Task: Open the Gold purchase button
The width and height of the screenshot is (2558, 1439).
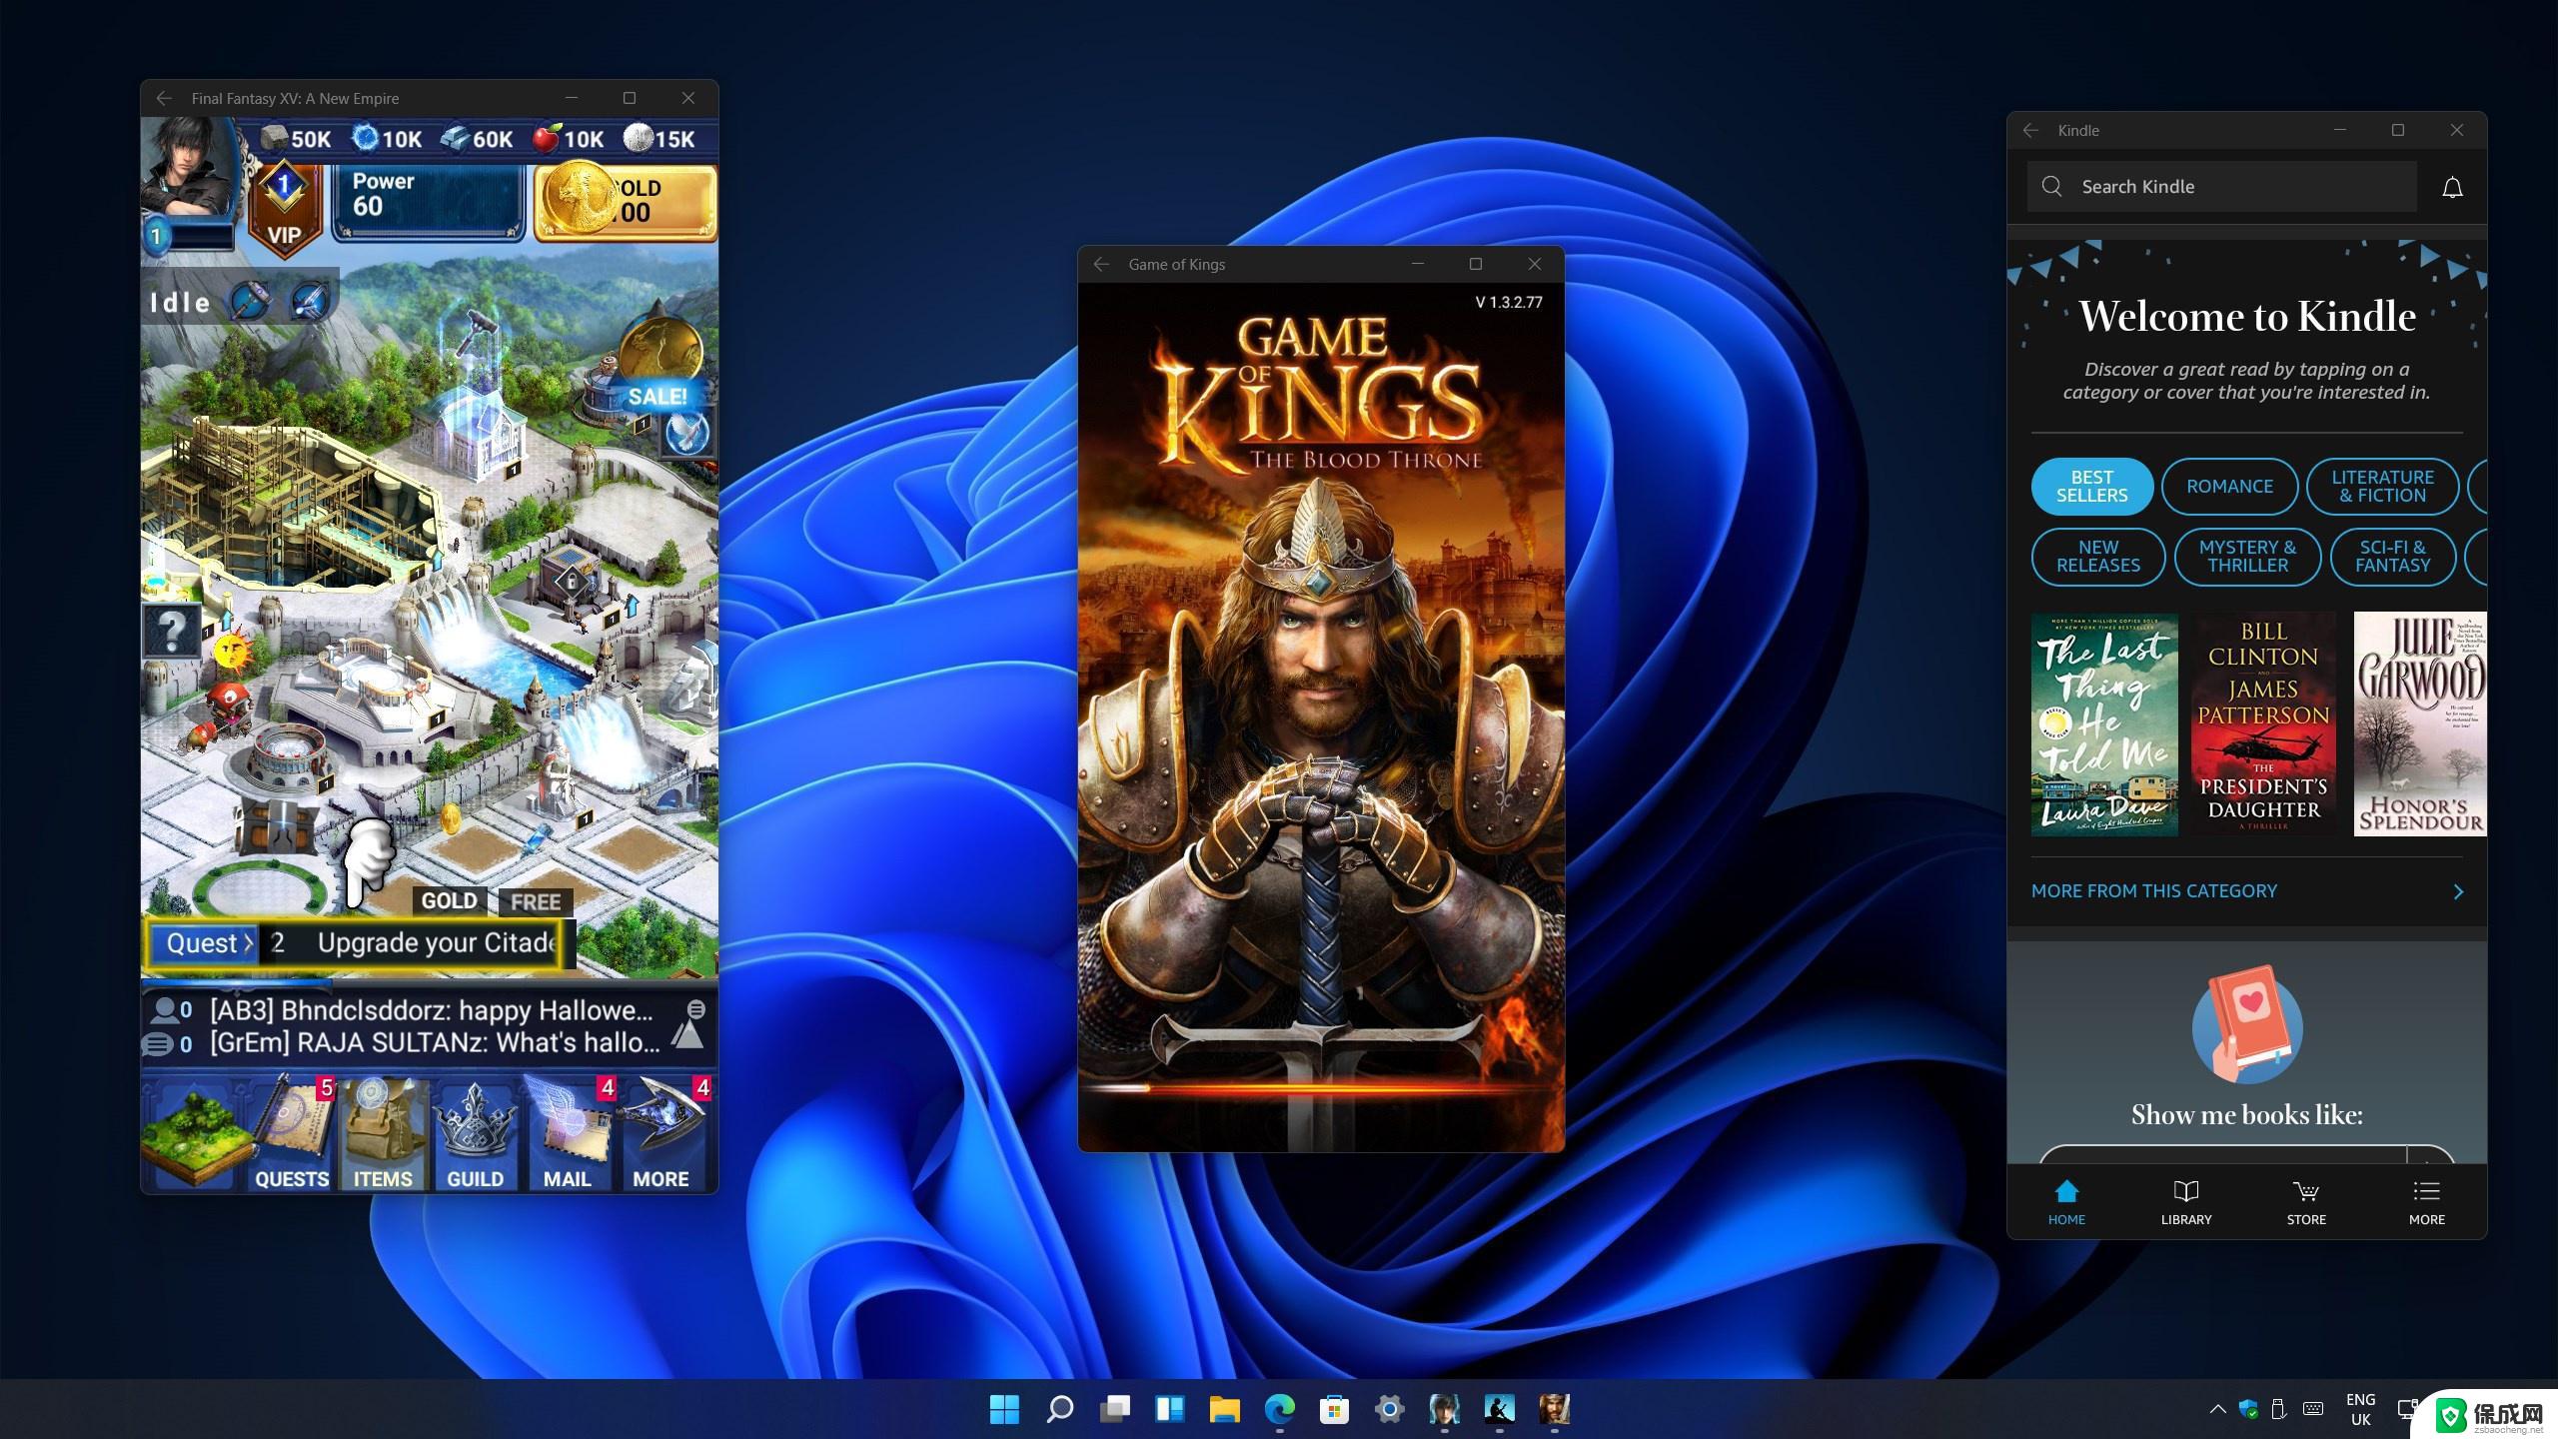Action: click(x=626, y=203)
